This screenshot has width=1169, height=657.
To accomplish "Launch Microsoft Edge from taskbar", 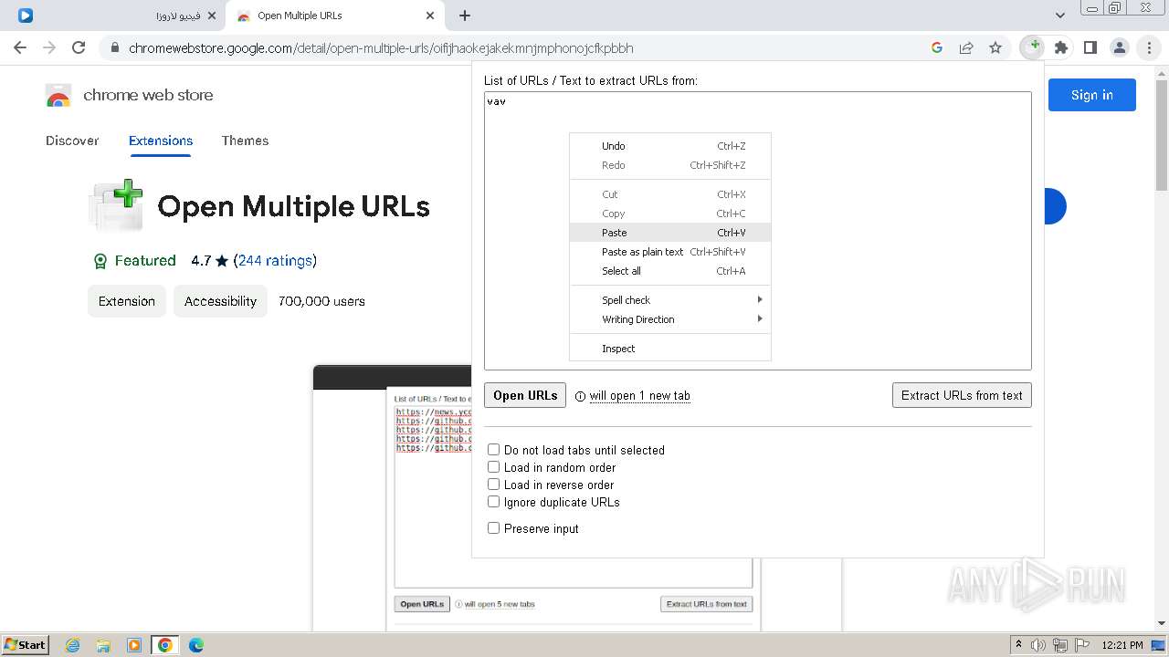I will point(196,645).
